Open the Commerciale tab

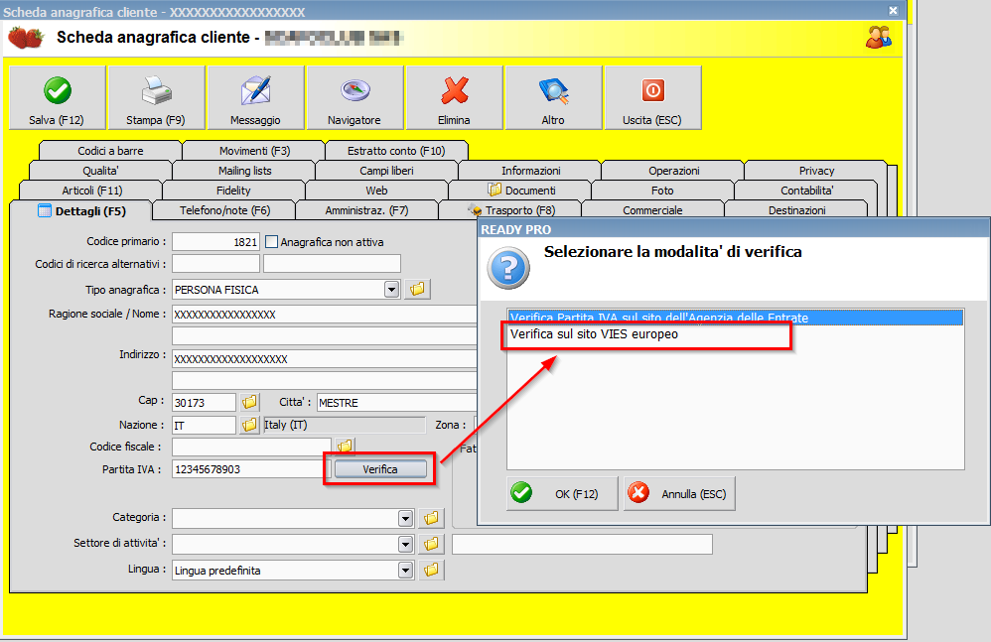click(x=652, y=210)
